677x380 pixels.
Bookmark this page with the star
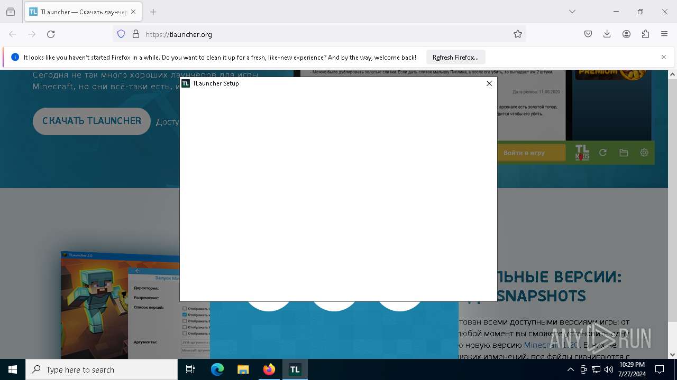(x=518, y=34)
